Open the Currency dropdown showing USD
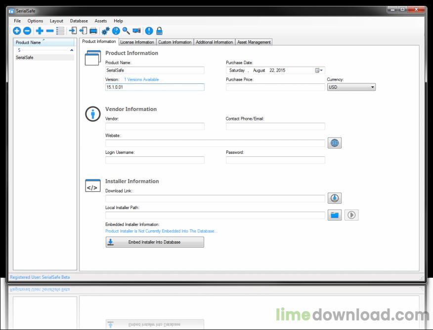Screen dimensions: 433x330 click(x=351, y=87)
